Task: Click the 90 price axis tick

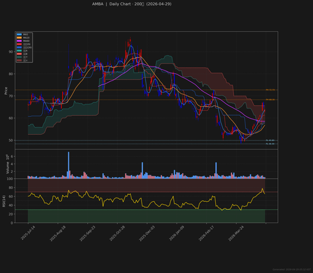Action: (x=11, y=52)
